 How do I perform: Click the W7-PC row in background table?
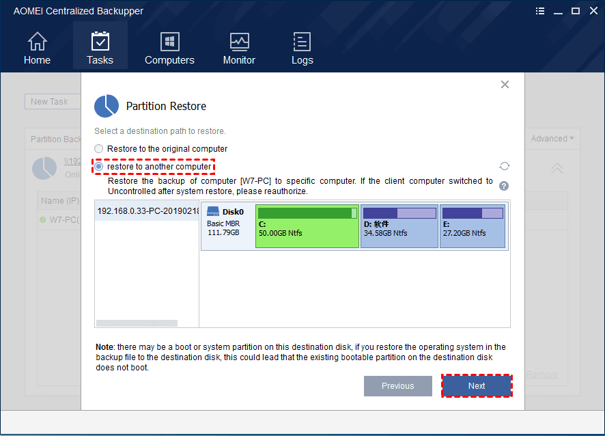coord(59,220)
